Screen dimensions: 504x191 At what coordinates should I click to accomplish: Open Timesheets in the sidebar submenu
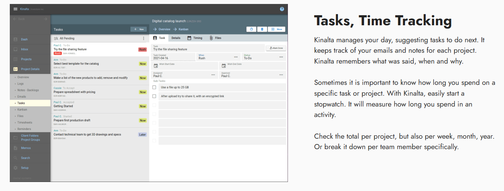click(x=25, y=122)
